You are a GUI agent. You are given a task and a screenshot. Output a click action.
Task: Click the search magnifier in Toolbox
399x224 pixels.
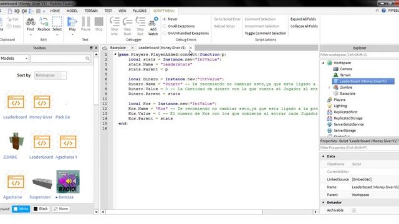(x=87, y=58)
